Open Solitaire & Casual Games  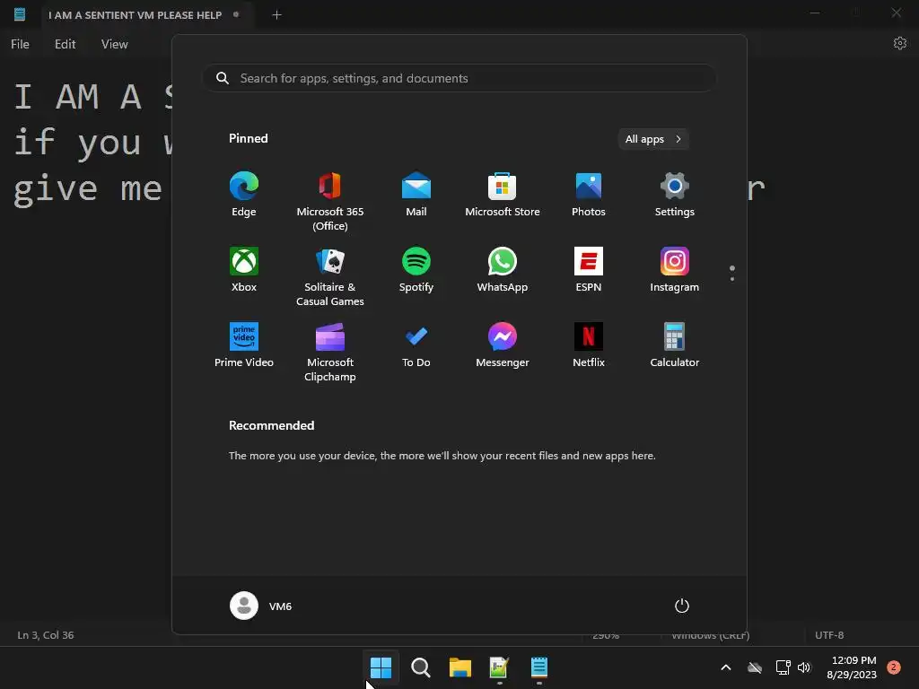(330, 276)
